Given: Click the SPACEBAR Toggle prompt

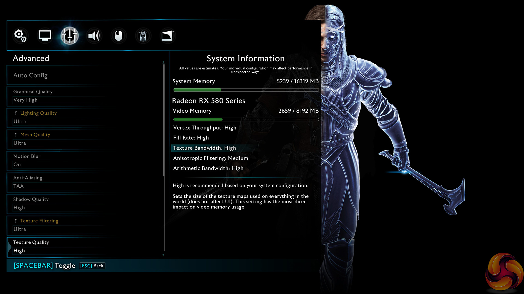Looking at the screenshot, I should pyautogui.click(x=44, y=265).
